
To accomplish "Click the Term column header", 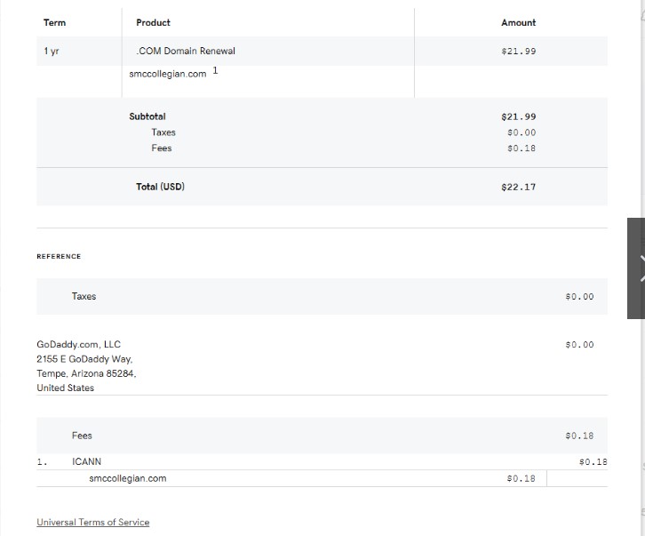I will tap(54, 22).
